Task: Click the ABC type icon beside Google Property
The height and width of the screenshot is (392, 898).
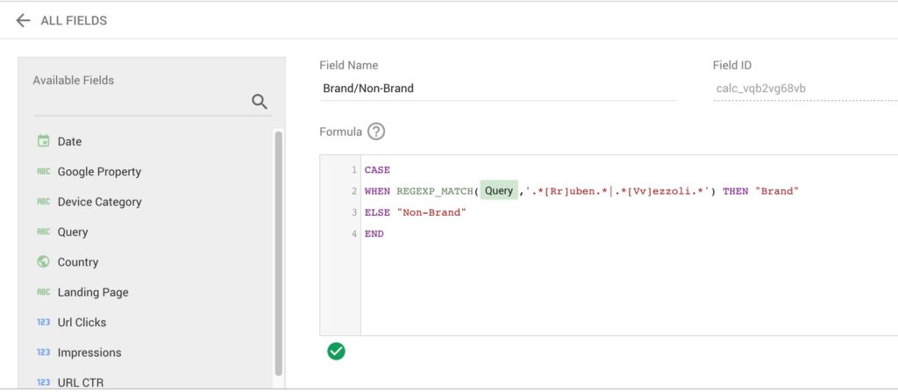Action: (43, 172)
